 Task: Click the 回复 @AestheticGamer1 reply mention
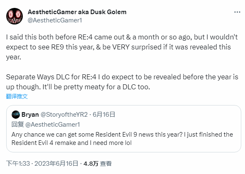(x=46, y=125)
